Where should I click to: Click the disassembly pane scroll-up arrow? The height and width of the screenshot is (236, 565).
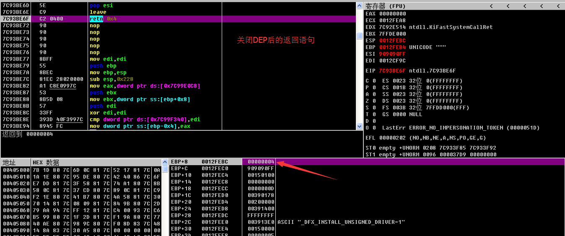pos(359,5)
